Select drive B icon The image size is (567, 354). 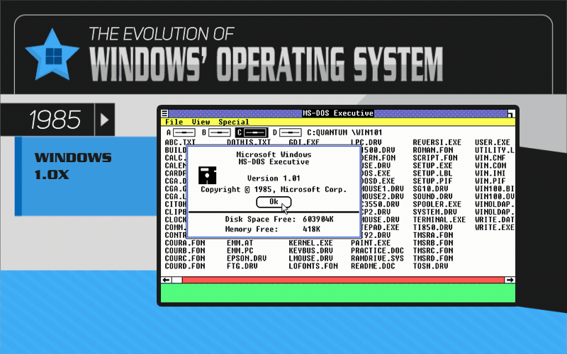tap(218, 132)
